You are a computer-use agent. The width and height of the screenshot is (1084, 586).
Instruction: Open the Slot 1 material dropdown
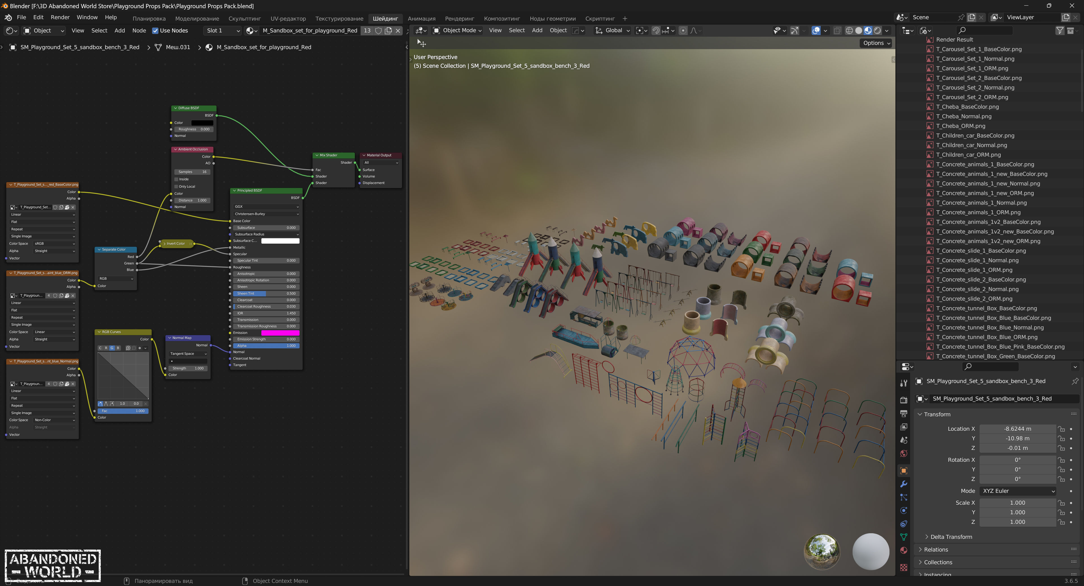coord(223,30)
